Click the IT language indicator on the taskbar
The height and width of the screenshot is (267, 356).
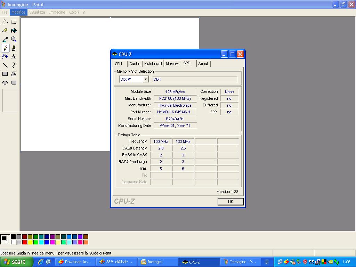tap(267, 262)
